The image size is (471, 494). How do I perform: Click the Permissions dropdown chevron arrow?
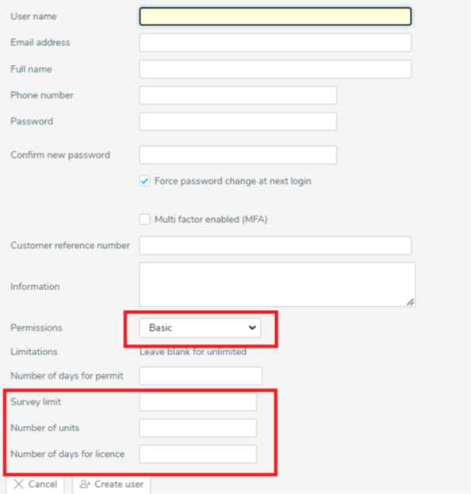point(252,327)
